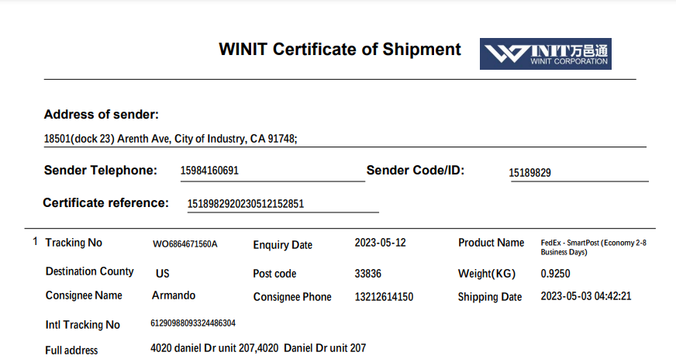Click the Intl Tracking No number
Viewport: 676px width, 359px height.
pos(193,323)
